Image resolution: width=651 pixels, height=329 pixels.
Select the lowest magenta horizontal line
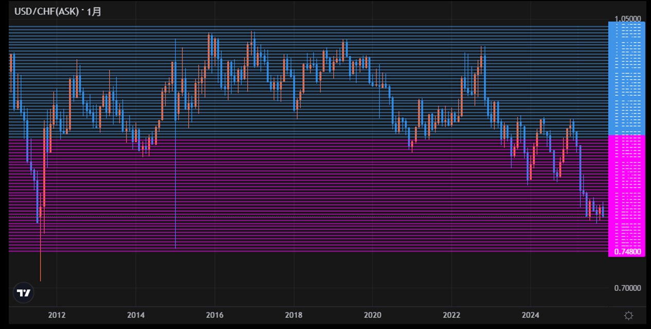click(309, 251)
